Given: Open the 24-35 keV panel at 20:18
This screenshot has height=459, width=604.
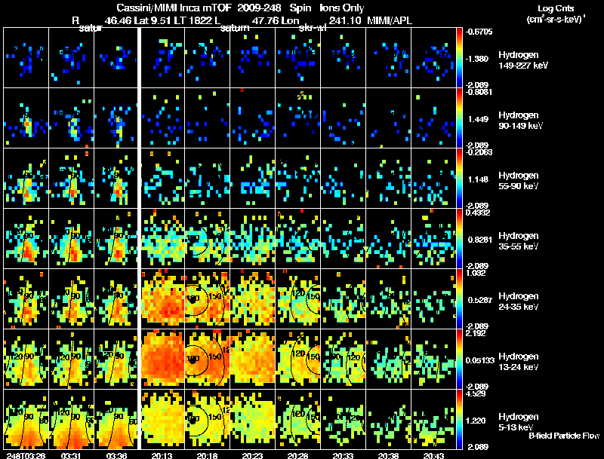Looking at the screenshot, I should pos(207,298).
